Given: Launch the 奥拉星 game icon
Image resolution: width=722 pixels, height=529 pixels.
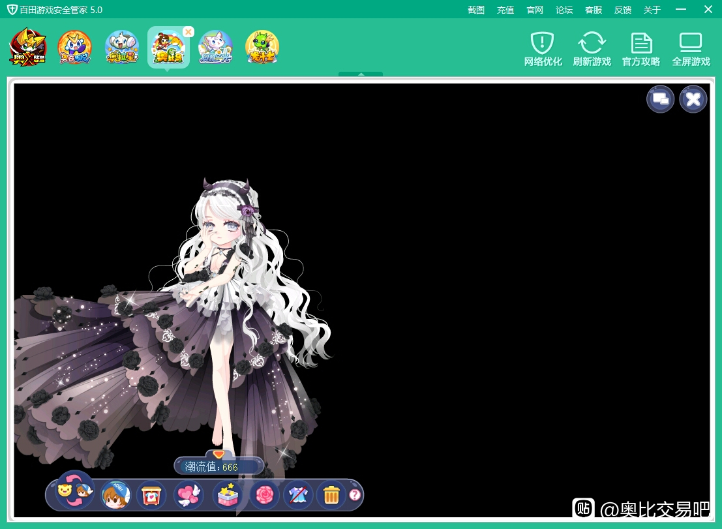Looking at the screenshot, I should coord(121,47).
